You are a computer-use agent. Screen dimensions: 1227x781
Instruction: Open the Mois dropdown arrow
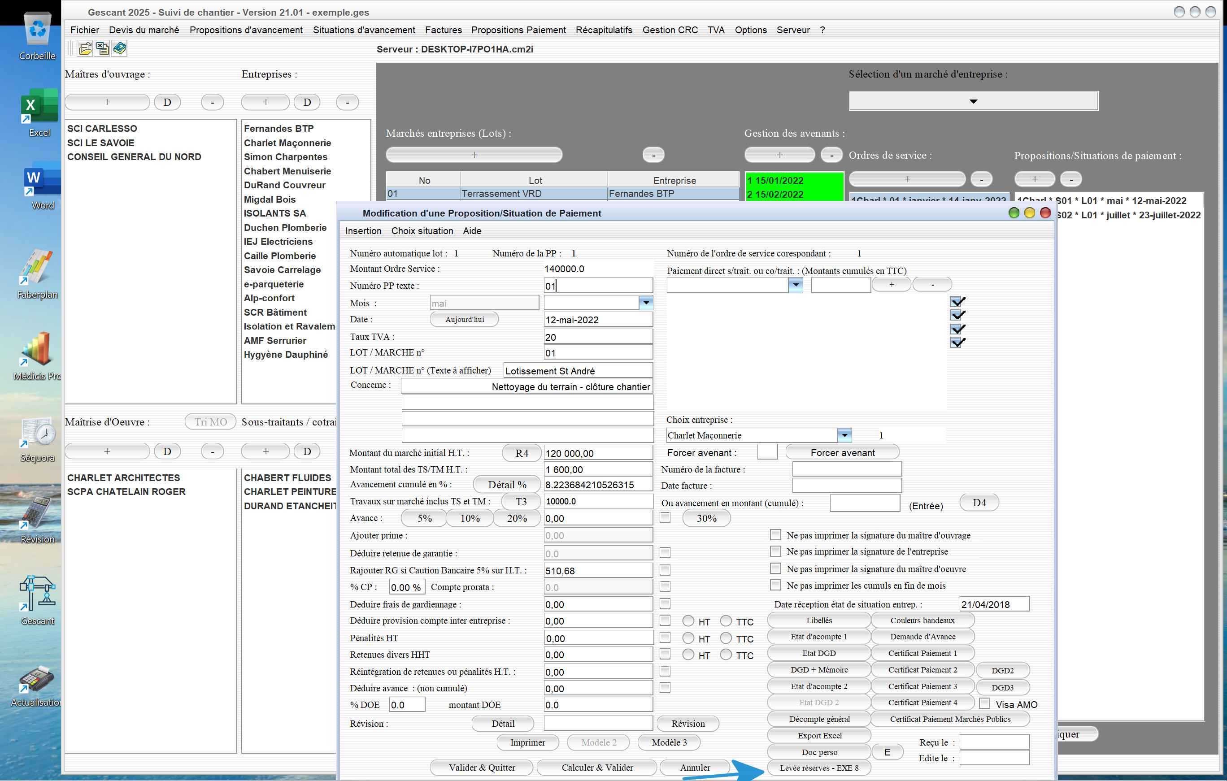click(x=646, y=303)
